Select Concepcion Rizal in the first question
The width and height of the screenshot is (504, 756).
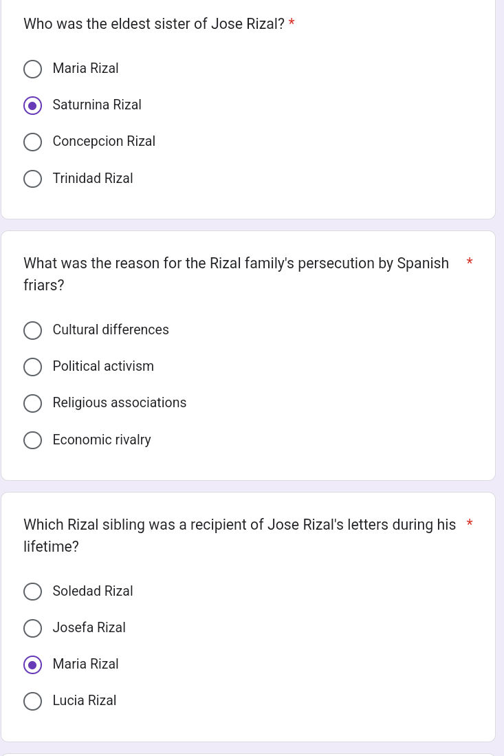pyautogui.click(x=32, y=142)
